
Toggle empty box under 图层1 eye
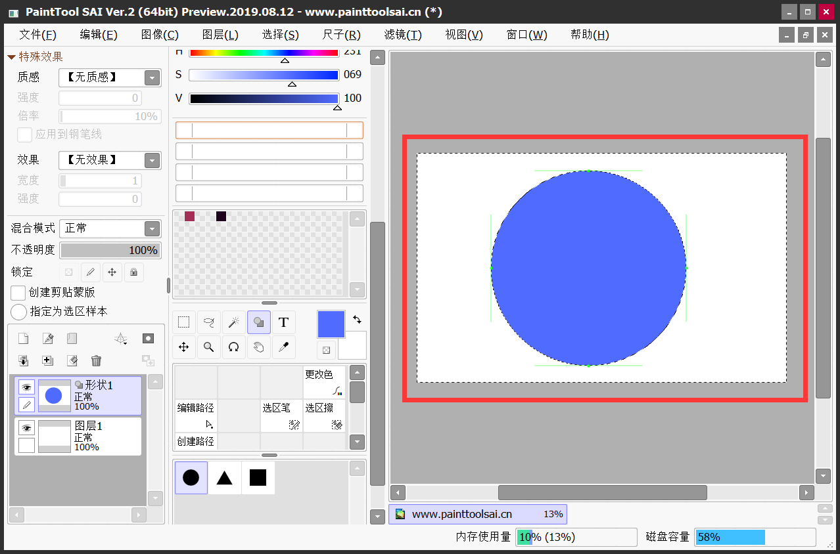click(26, 446)
